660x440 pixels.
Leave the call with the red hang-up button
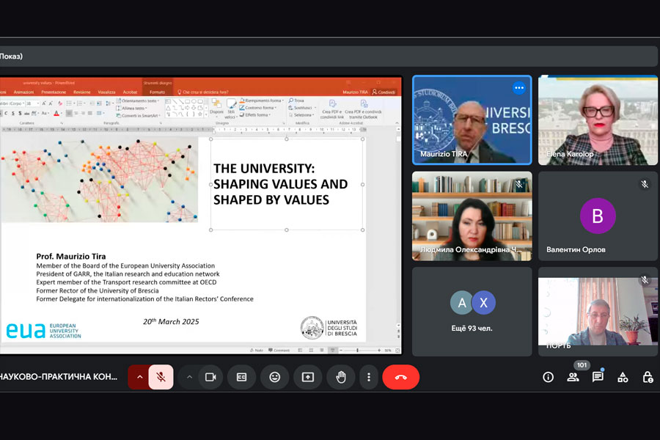[400, 377]
